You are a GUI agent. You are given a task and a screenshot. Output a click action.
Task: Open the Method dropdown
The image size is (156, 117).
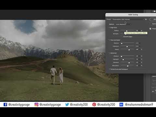[123, 24]
